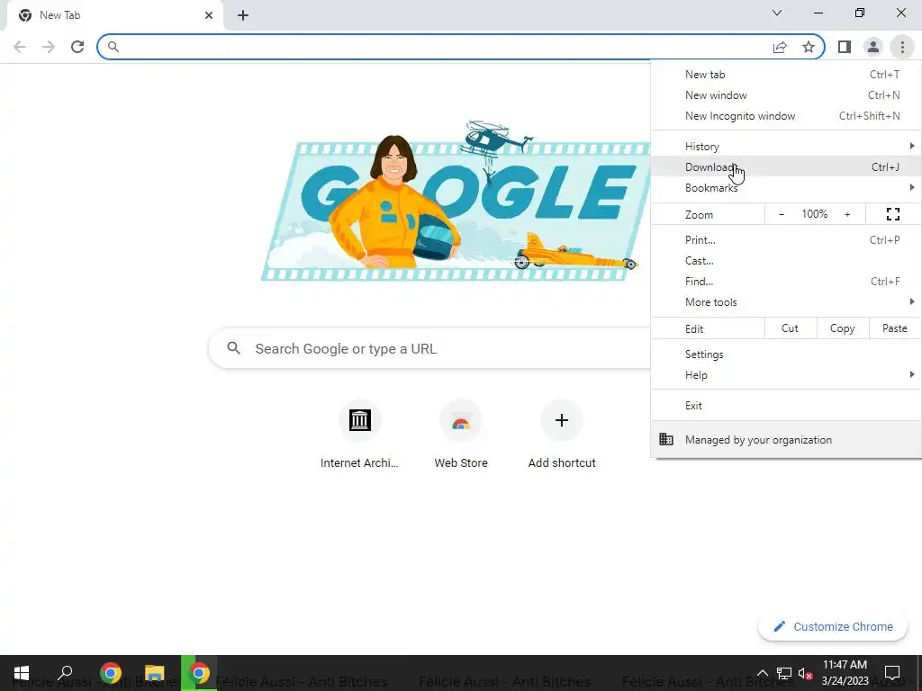Screen dimensions: 922x691
Task: Select New tab menu item
Action: point(786,75)
